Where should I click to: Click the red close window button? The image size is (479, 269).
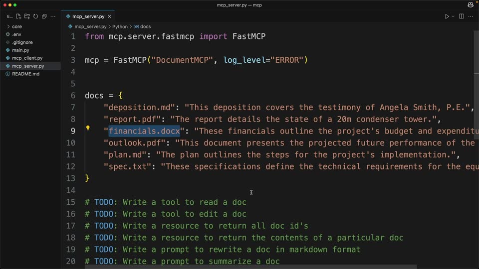click(x=5, y=5)
